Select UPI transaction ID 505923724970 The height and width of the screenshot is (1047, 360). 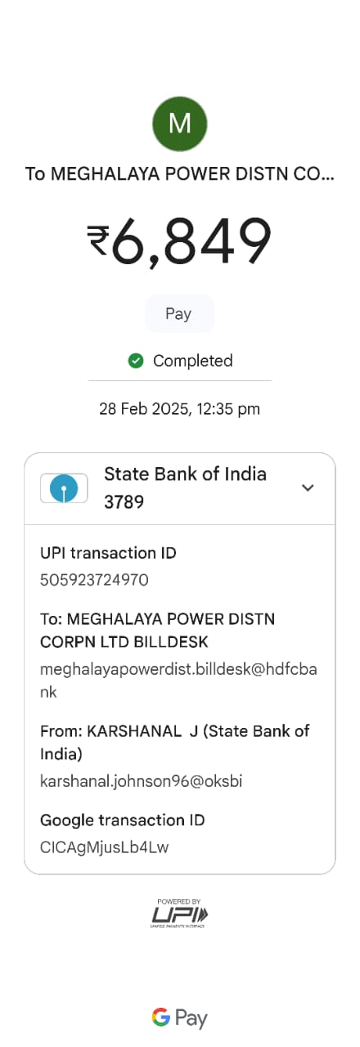click(x=94, y=580)
